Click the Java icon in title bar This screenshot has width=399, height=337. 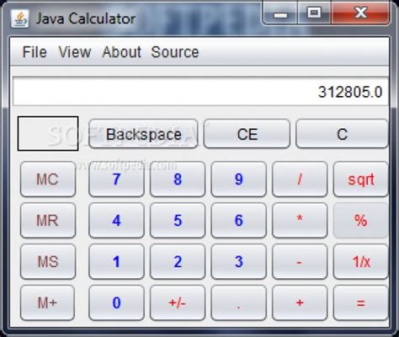click(19, 19)
